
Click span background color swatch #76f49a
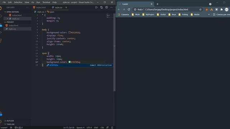tap(69, 62)
